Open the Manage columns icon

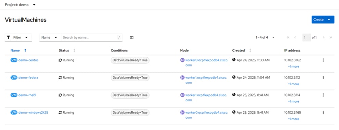[132, 38]
